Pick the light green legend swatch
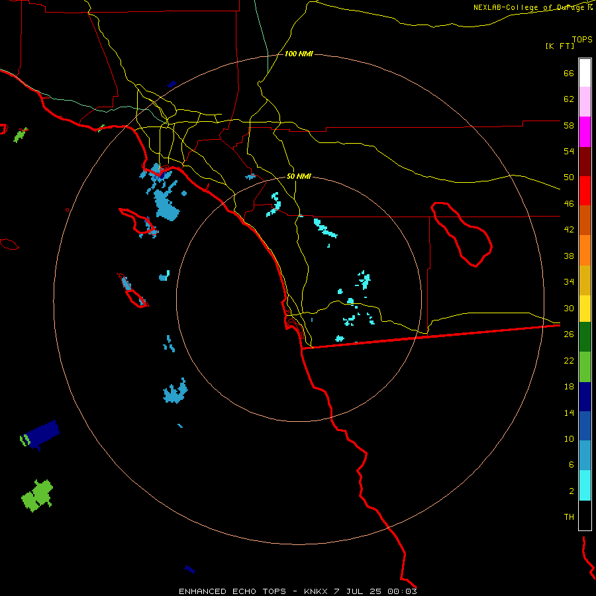Image resolution: width=596 pixels, height=596 pixels. coord(585,367)
